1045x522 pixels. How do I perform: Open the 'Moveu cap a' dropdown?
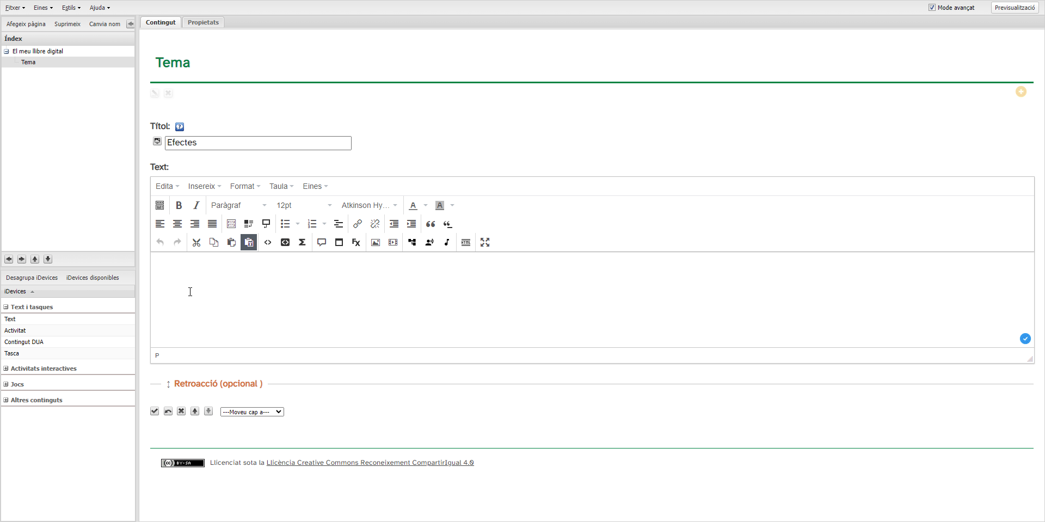point(252,412)
